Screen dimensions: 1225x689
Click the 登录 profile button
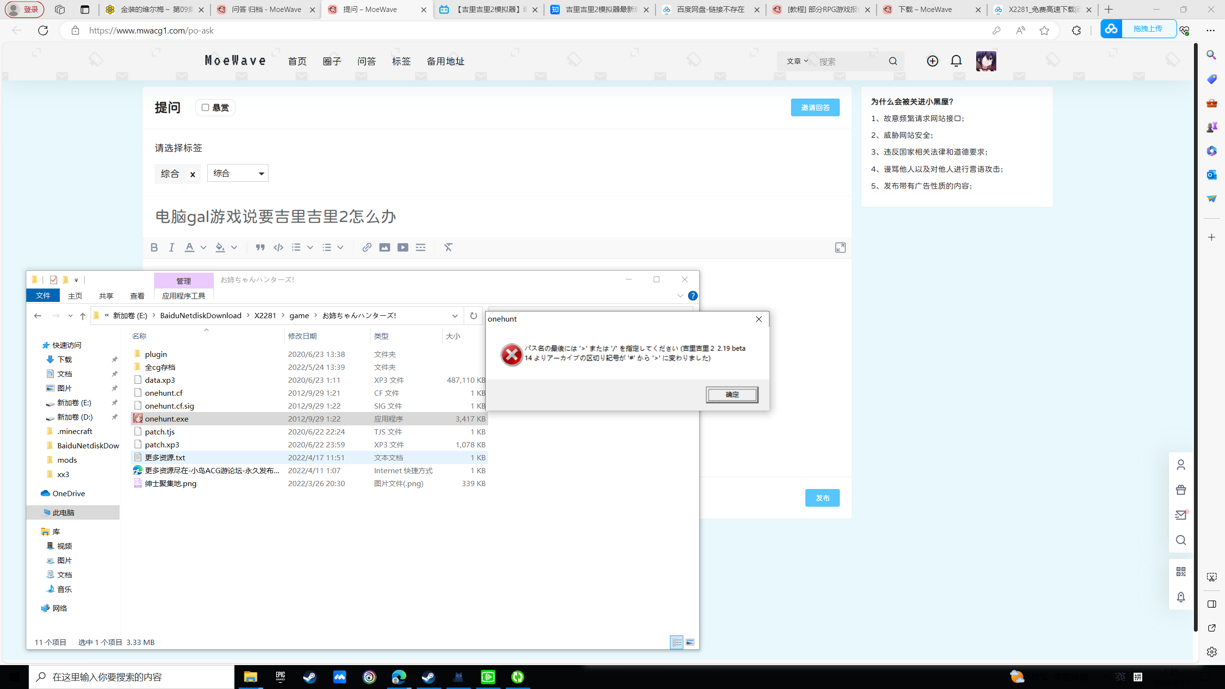(x=24, y=10)
